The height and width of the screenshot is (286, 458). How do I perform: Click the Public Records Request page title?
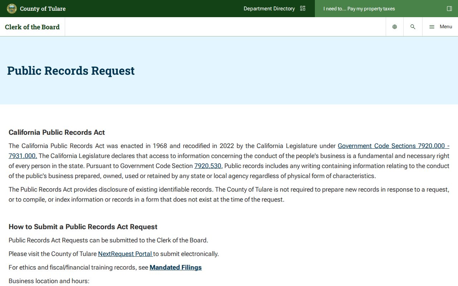[71, 71]
